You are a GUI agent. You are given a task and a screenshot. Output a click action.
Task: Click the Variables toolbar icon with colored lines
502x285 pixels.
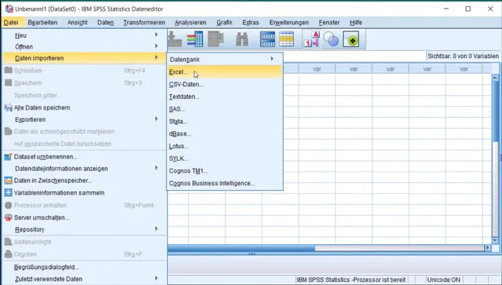pos(195,39)
